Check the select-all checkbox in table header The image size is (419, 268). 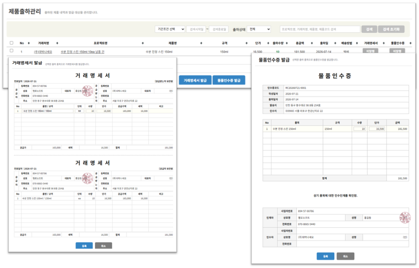pyautogui.click(x=11, y=43)
